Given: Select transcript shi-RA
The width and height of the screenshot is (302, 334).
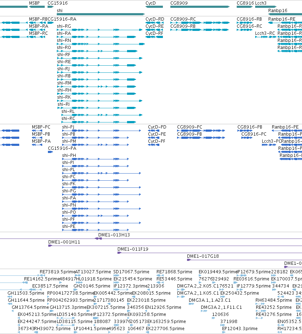Looking at the screenshot, I should [x=97, y=37].
